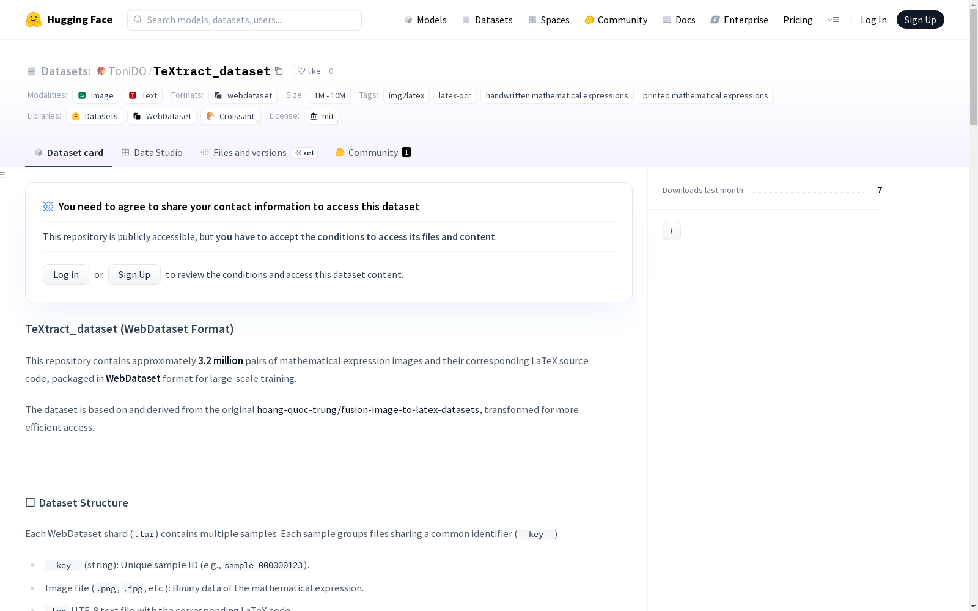
Task: Click Sign Up in the access notice
Action: 134,274
